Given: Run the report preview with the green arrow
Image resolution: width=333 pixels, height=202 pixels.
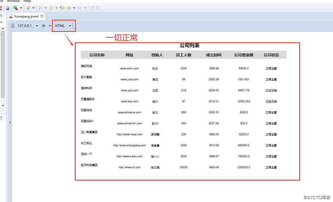Looking at the screenshot, I should click(x=44, y=26).
